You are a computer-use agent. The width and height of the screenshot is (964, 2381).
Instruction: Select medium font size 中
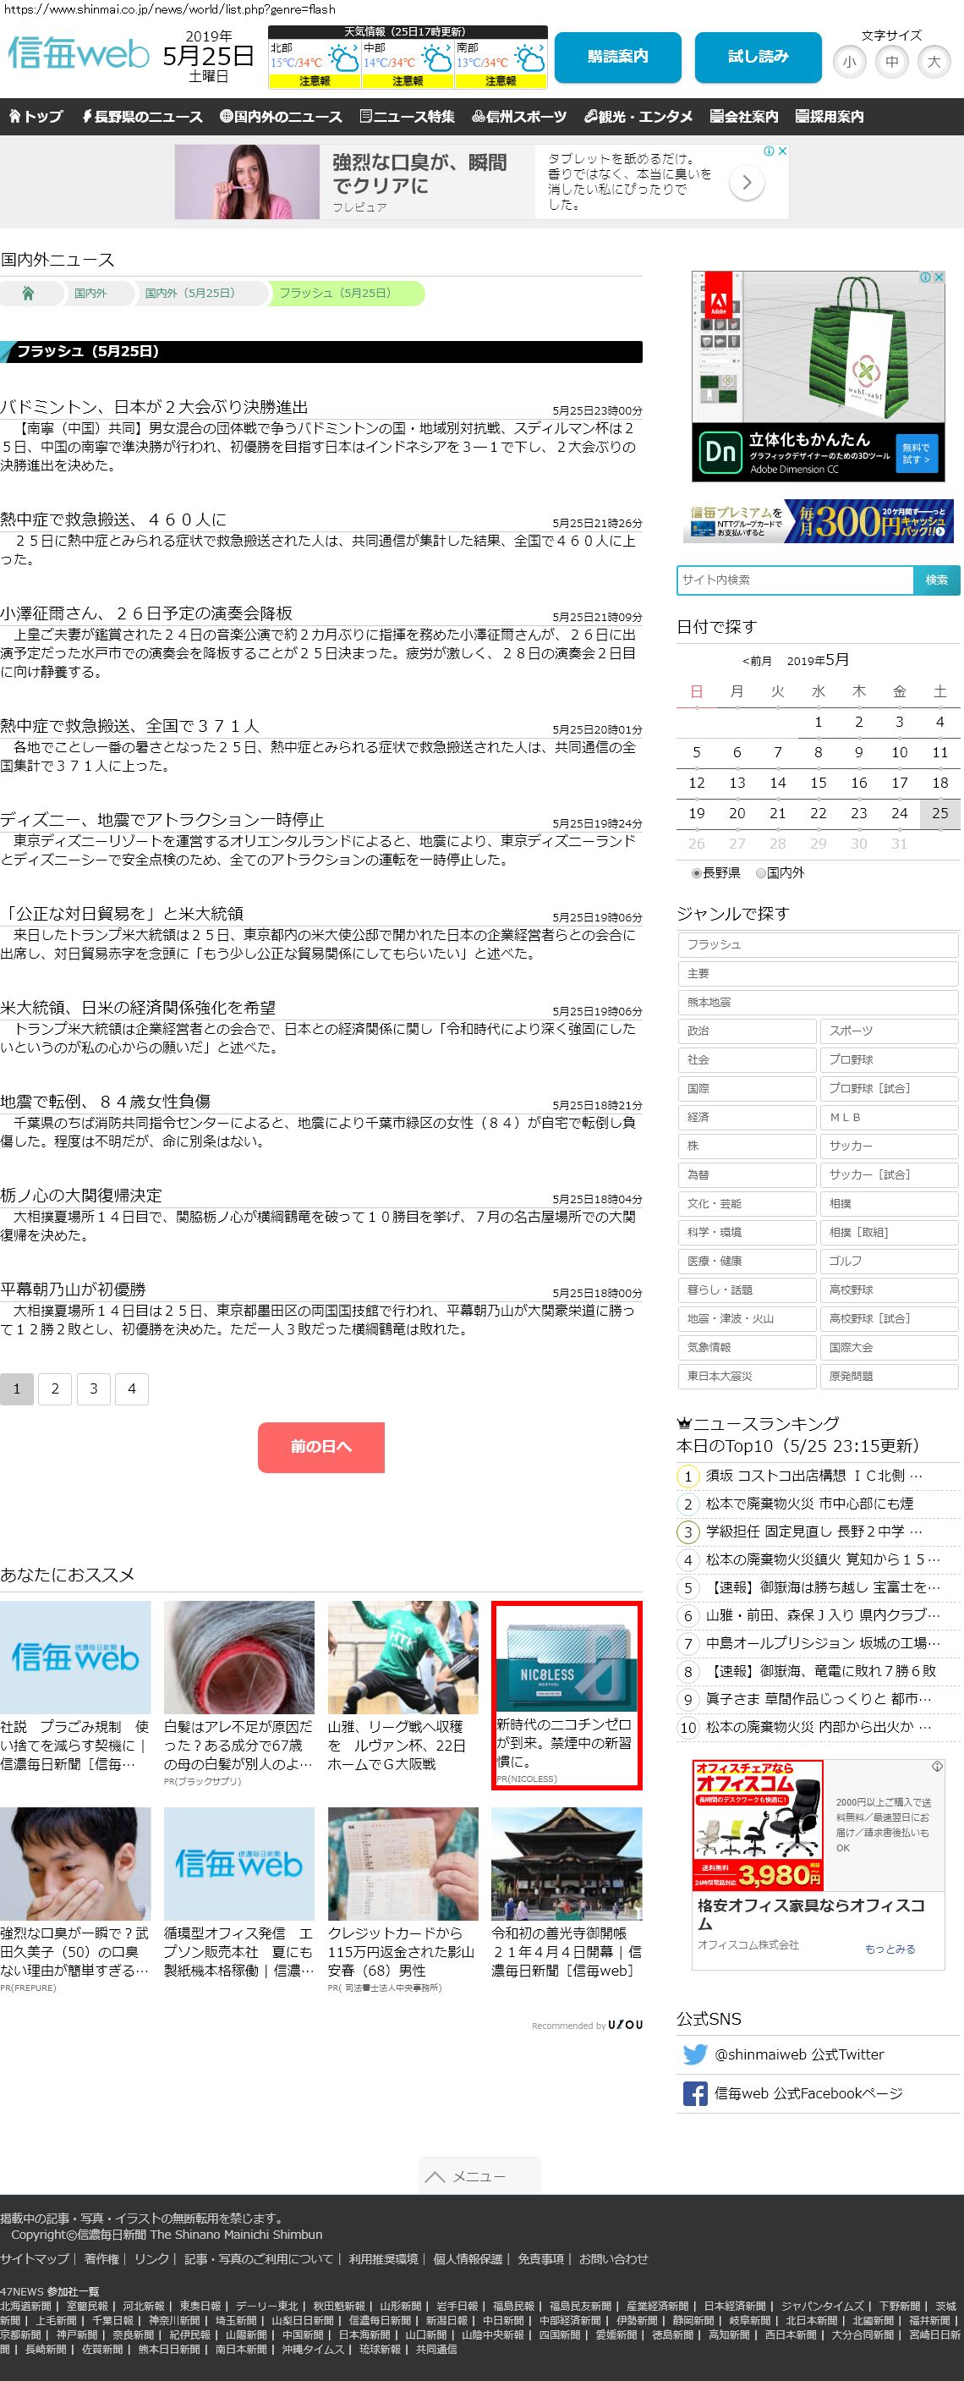[x=891, y=62]
